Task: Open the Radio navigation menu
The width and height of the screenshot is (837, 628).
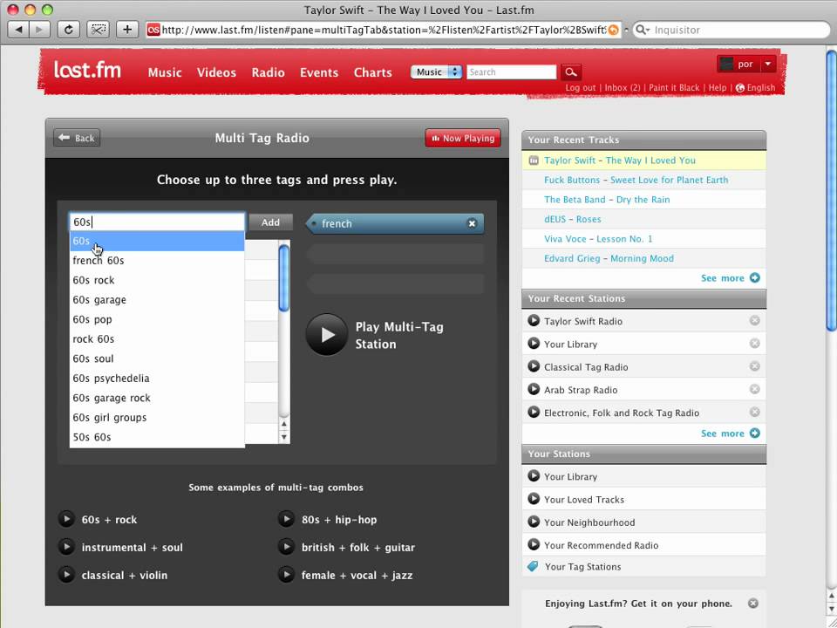Action: (268, 72)
